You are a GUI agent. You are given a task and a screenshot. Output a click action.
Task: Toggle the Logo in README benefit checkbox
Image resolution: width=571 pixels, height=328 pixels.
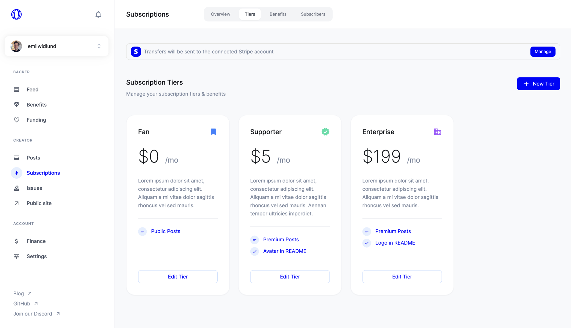point(366,243)
